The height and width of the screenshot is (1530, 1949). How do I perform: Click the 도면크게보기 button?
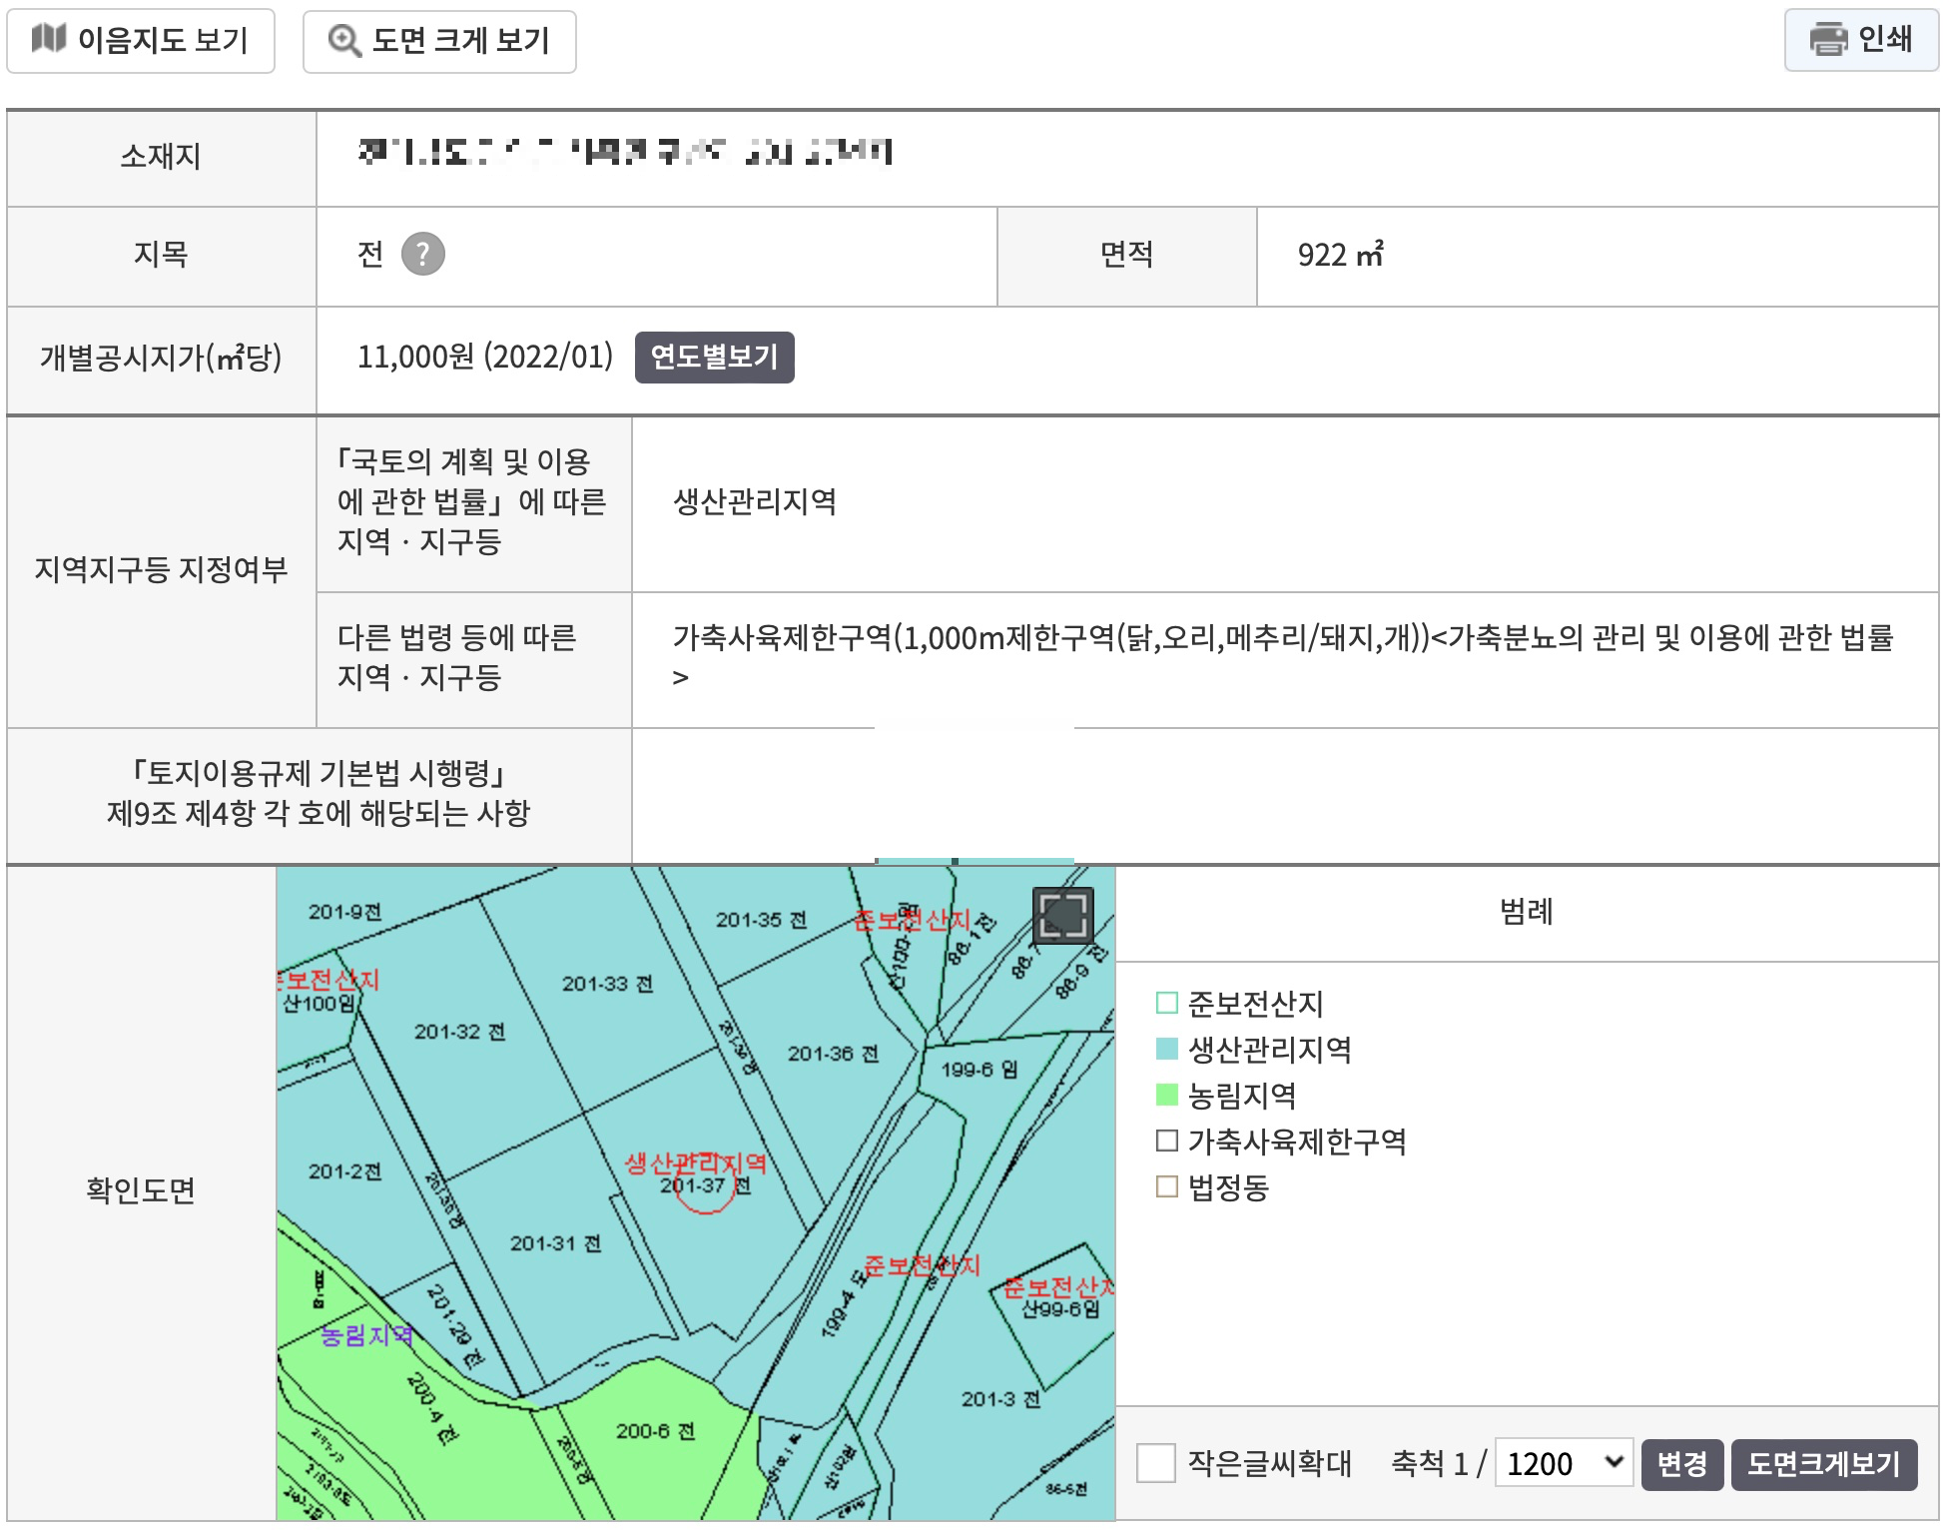(x=1823, y=1464)
